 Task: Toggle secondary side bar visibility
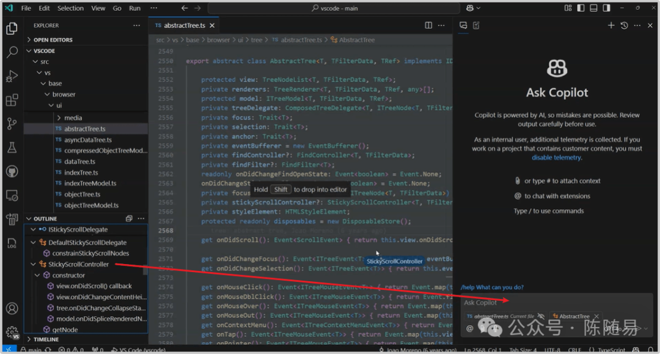607,8
